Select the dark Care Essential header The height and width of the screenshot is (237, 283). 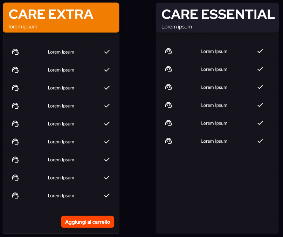(x=217, y=18)
